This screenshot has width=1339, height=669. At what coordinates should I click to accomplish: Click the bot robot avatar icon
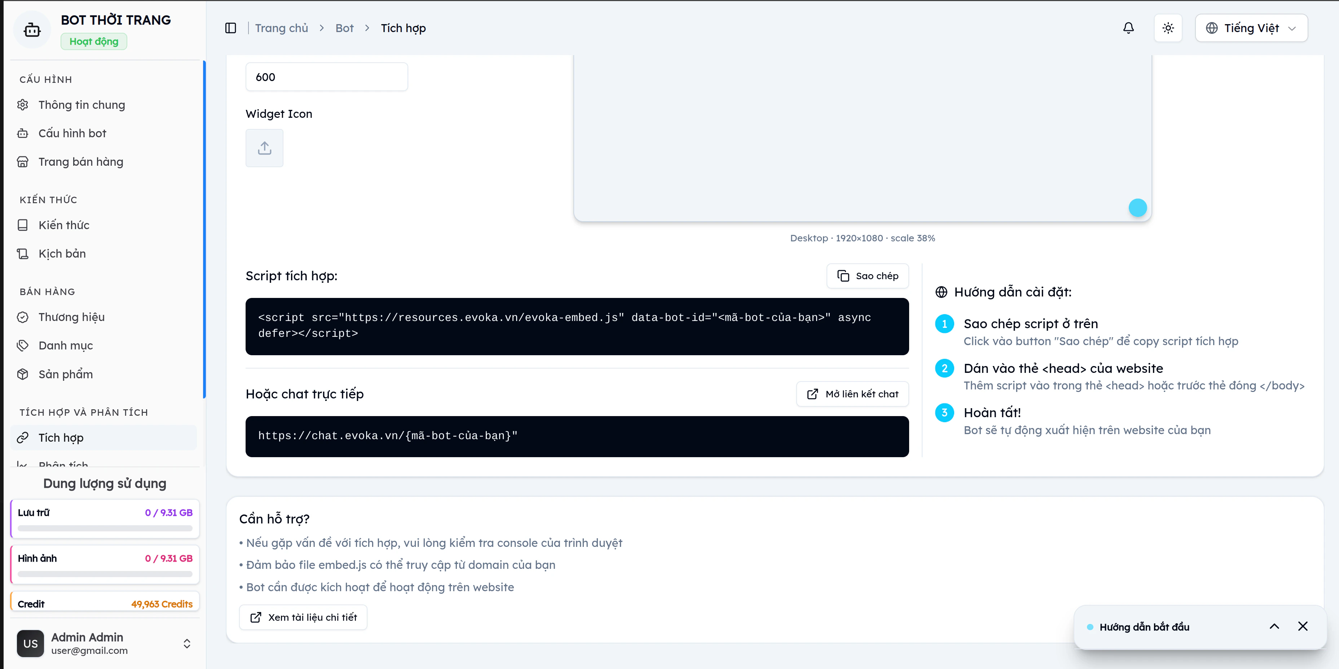[32, 30]
